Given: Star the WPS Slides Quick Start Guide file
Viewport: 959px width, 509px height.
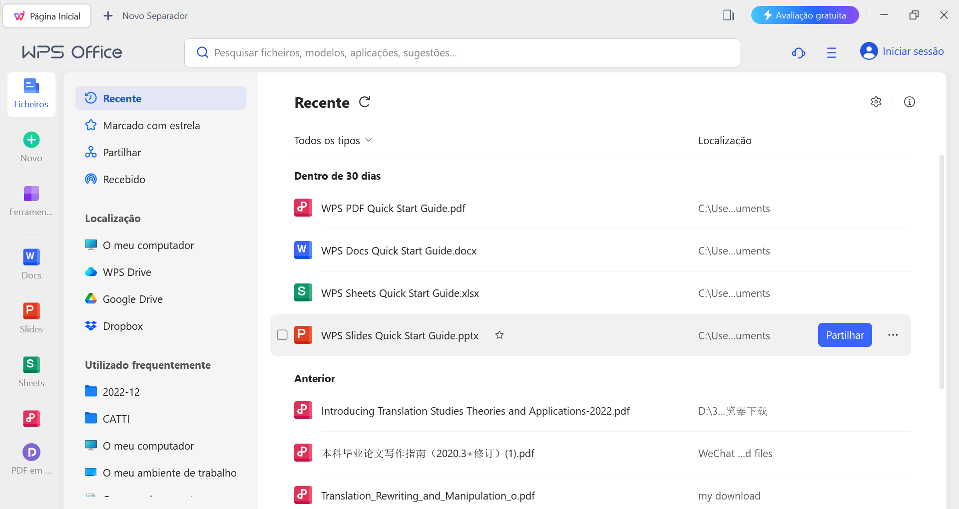Looking at the screenshot, I should (x=499, y=335).
